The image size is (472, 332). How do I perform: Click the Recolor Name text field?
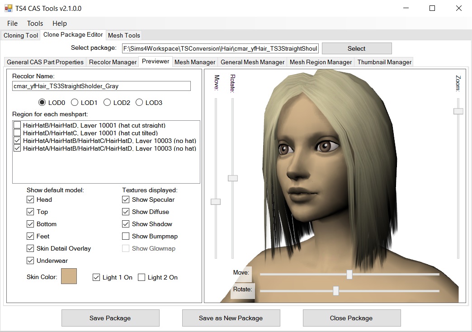click(101, 86)
